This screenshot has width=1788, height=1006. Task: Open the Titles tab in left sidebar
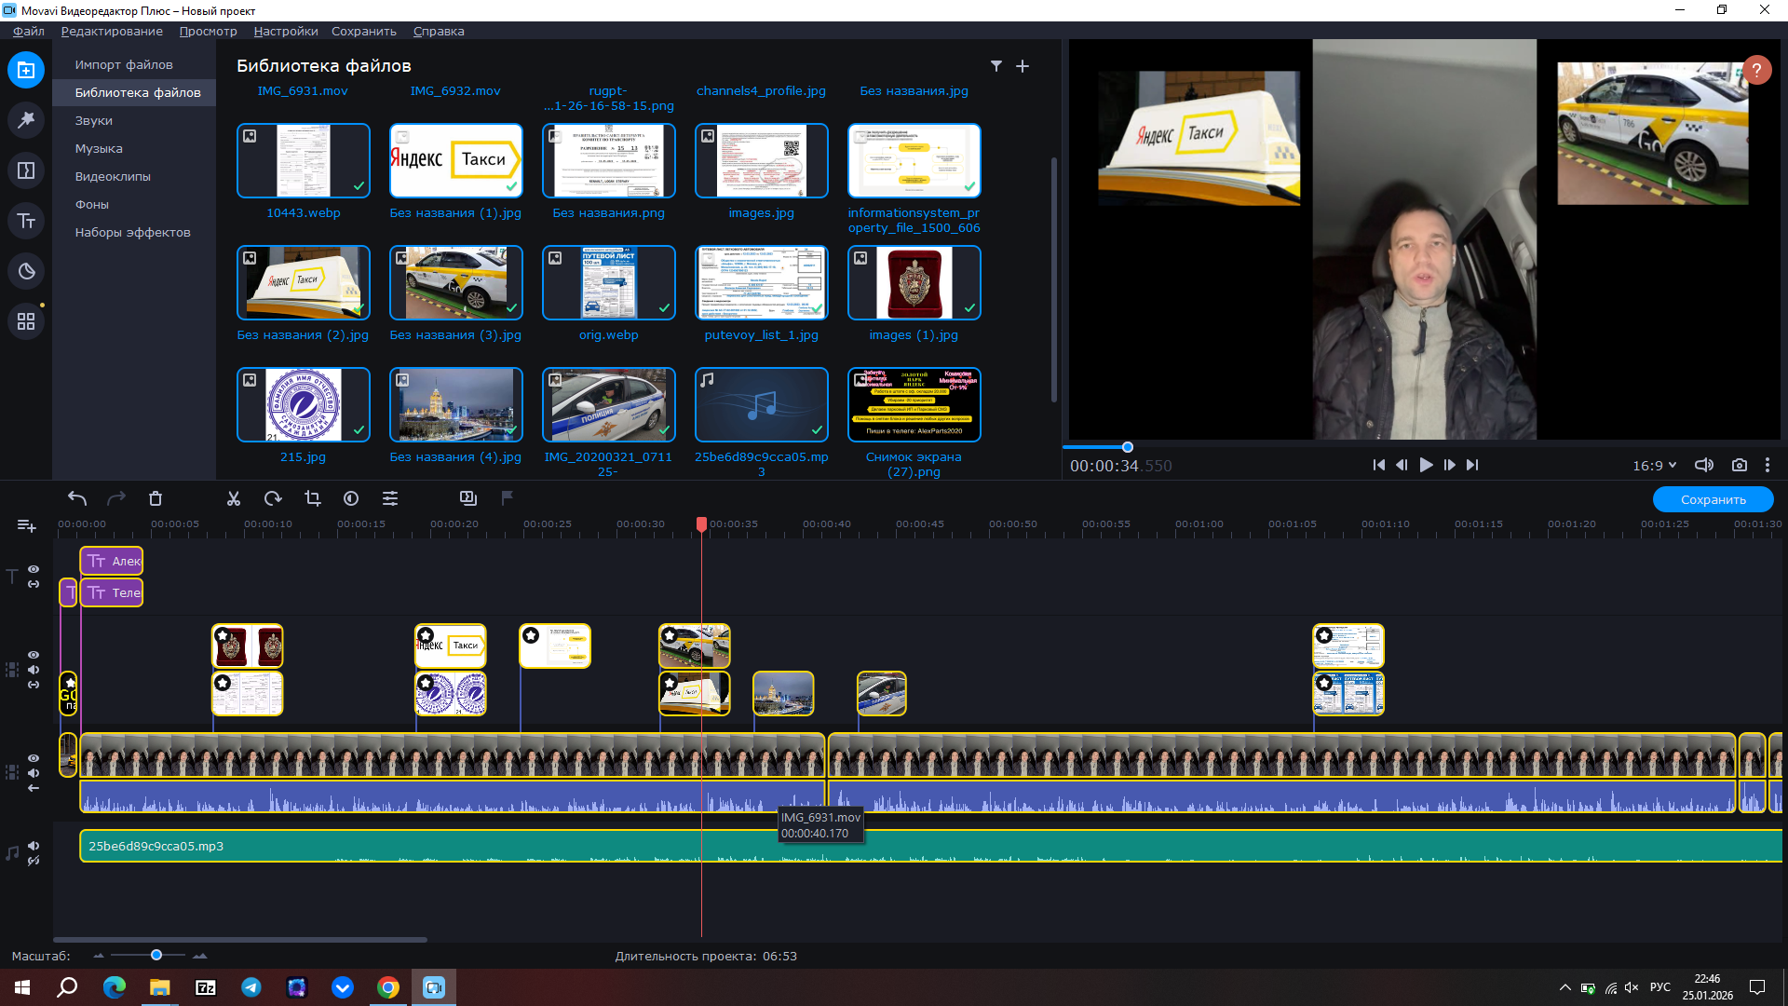26,222
